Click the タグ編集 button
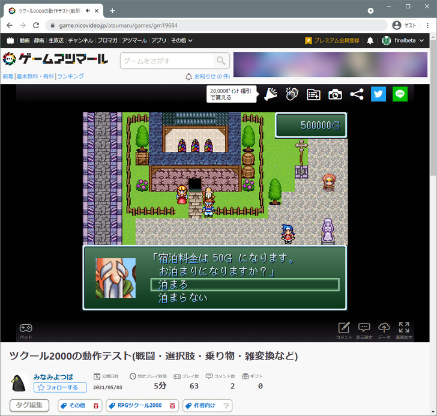Viewport: 437px width, 416px height. 29,405
